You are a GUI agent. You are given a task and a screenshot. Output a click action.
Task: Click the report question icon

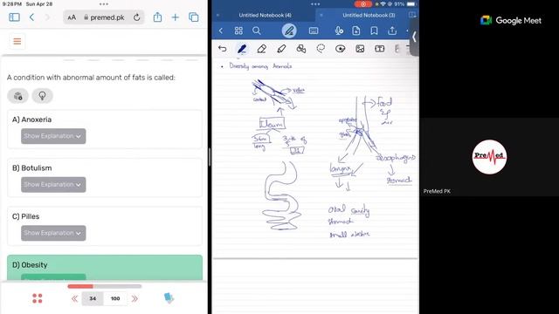click(18, 96)
